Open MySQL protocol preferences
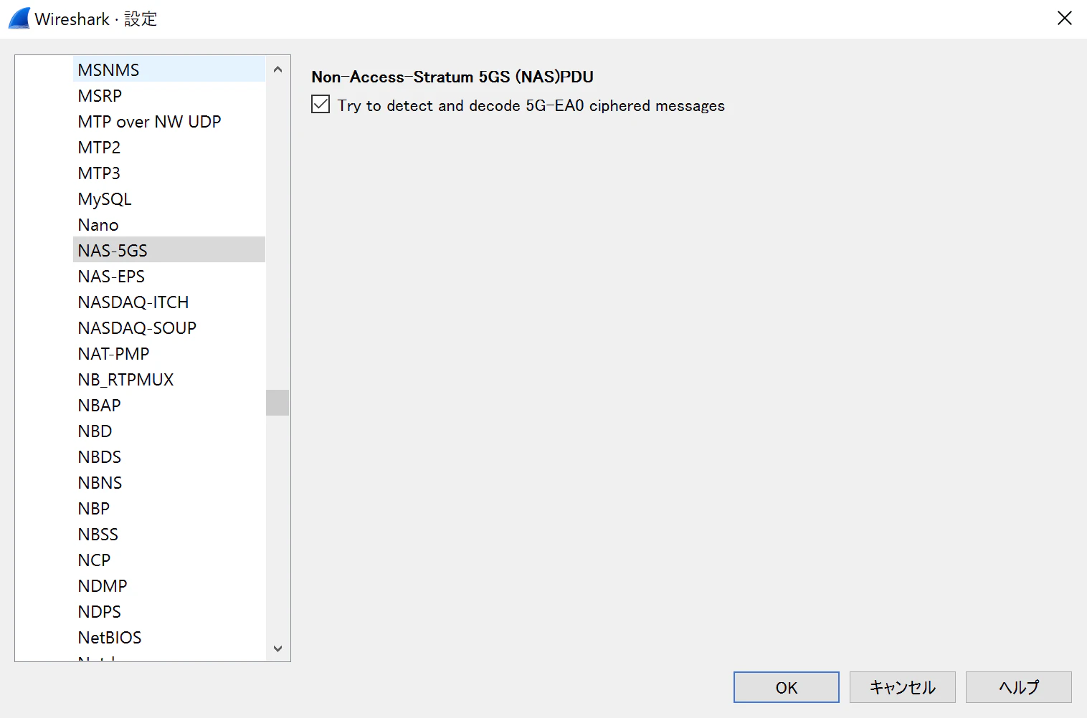 point(169,198)
